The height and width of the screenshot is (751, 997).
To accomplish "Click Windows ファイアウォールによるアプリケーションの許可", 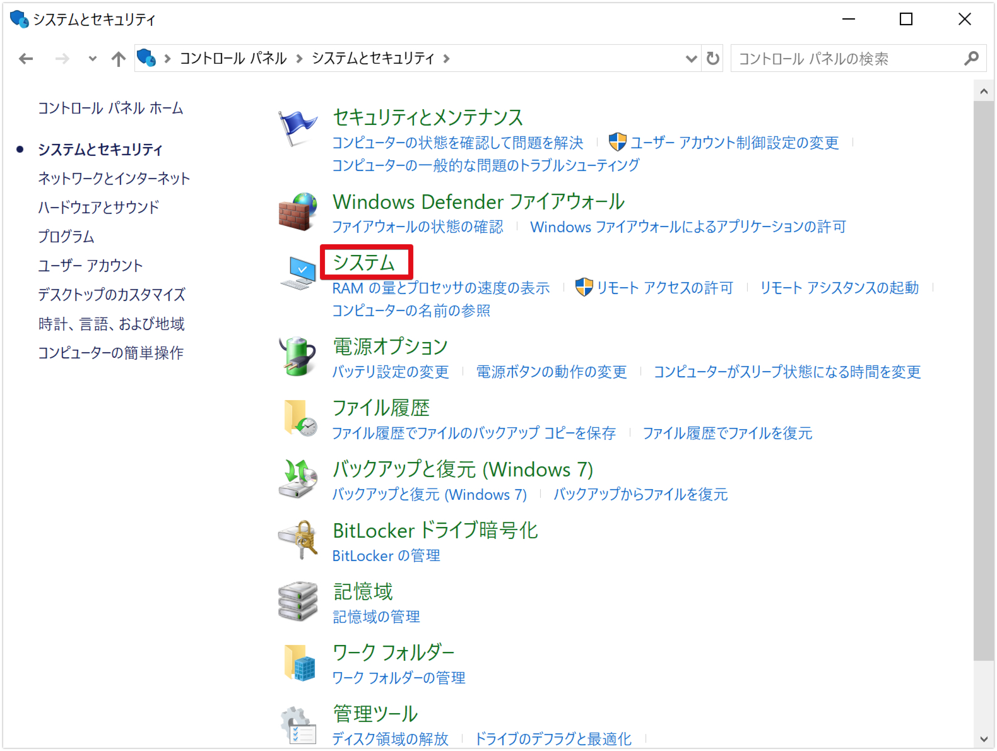I will (688, 227).
